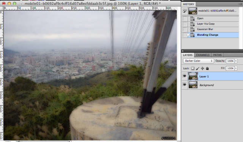Switch to the Layers tab

pyautogui.click(x=188, y=55)
